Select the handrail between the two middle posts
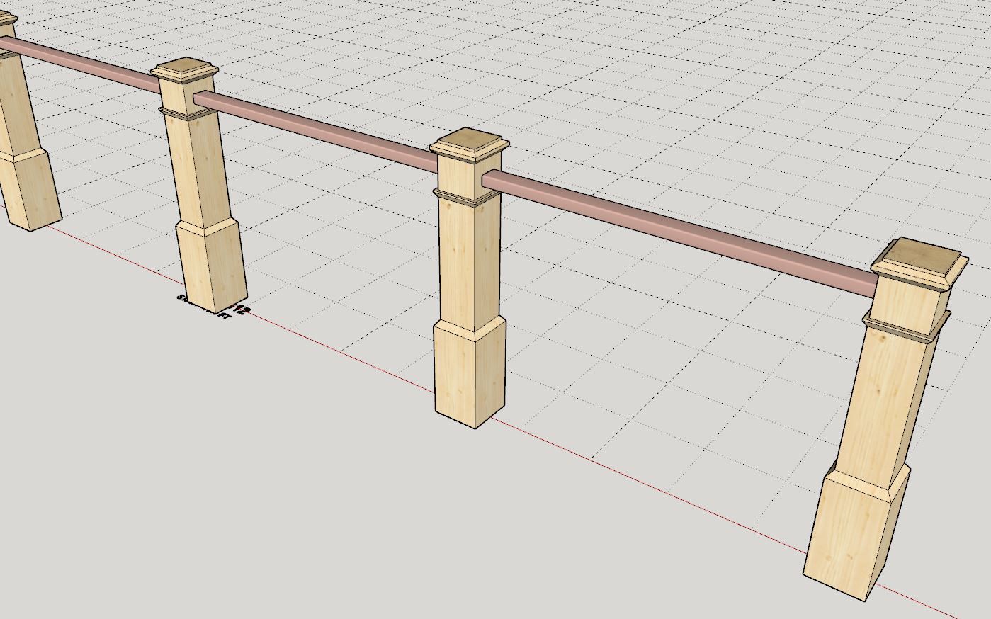Viewport: 991px width, 619px height. click(x=316, y=130)
